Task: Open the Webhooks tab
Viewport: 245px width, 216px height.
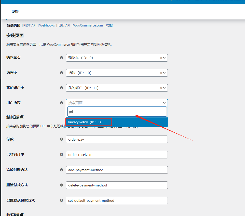Action: tap(47, 25)
